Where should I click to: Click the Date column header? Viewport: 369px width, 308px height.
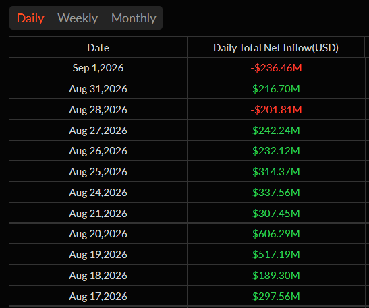98,48
